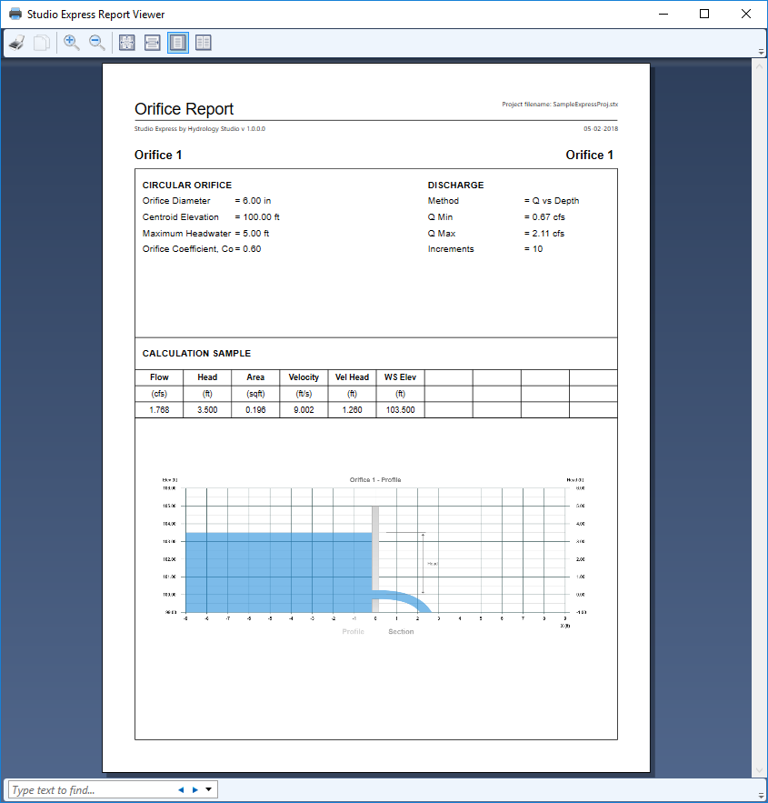Viewport: 768px width, 803px height.
Task: Open the toolbar overflow options arrow
Action: click(x=761, y=52)
